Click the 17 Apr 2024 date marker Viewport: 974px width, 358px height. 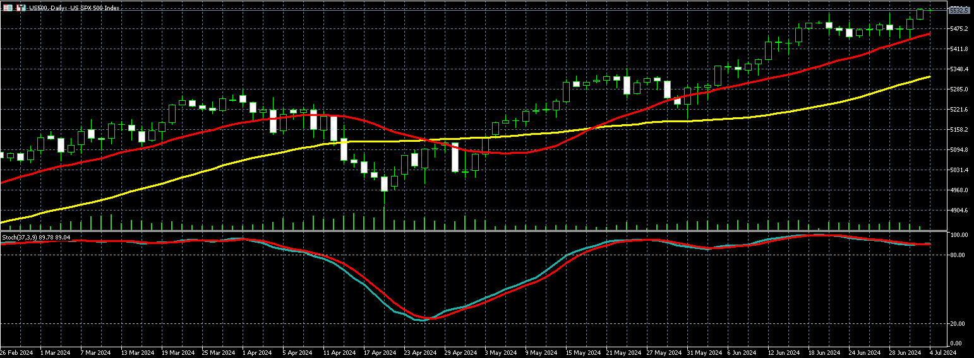tap(381, 353)
